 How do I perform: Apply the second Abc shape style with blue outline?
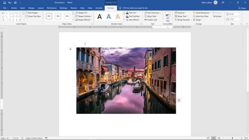[x=58, y=16]
